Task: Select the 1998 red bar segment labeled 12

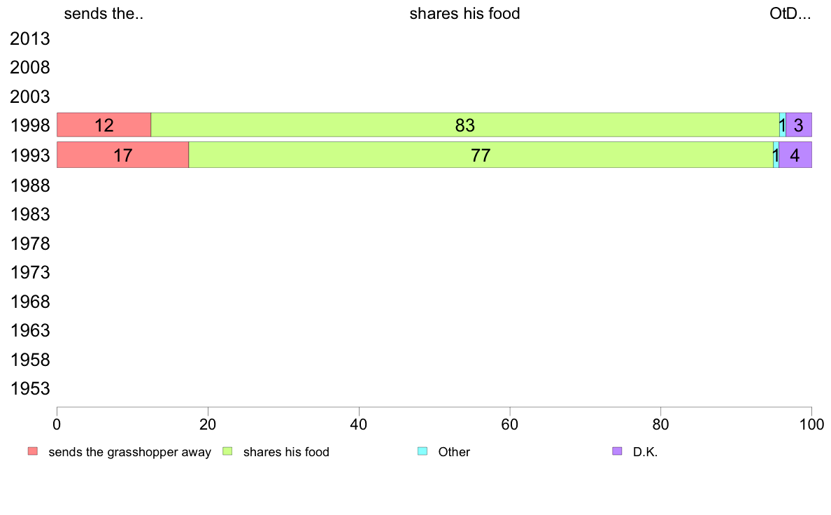Action: [104, 125]
